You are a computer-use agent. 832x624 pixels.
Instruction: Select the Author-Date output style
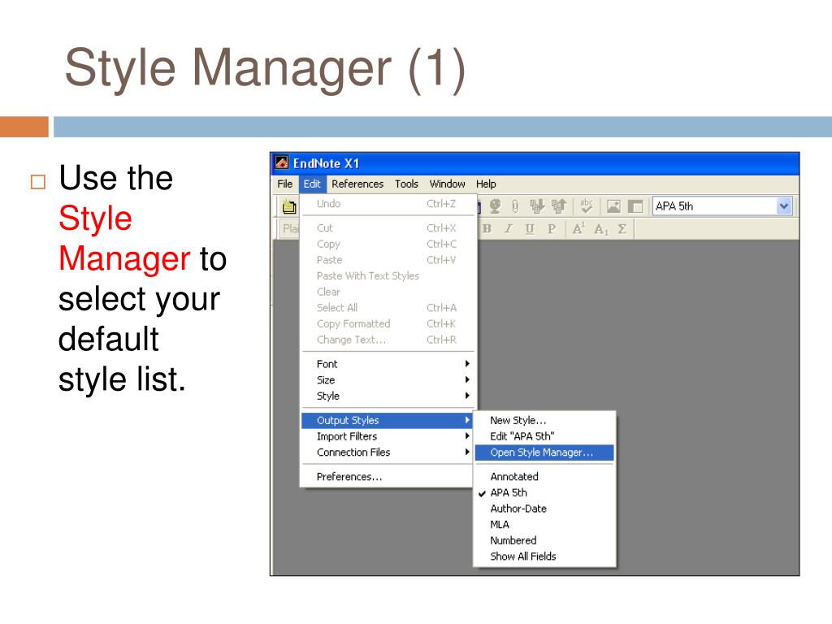click(544, 509)
